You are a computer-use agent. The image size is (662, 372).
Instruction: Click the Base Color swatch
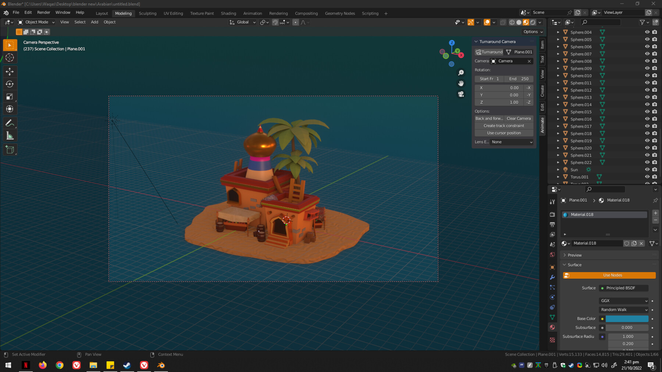point(627,318)
